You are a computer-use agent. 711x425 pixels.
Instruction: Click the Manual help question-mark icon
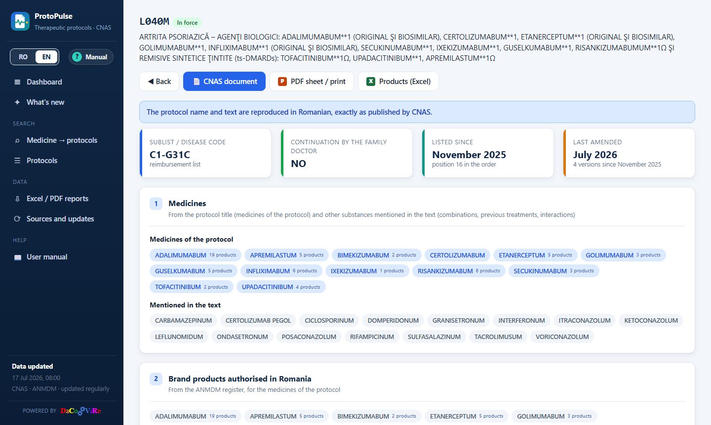(x=77, y=57)
